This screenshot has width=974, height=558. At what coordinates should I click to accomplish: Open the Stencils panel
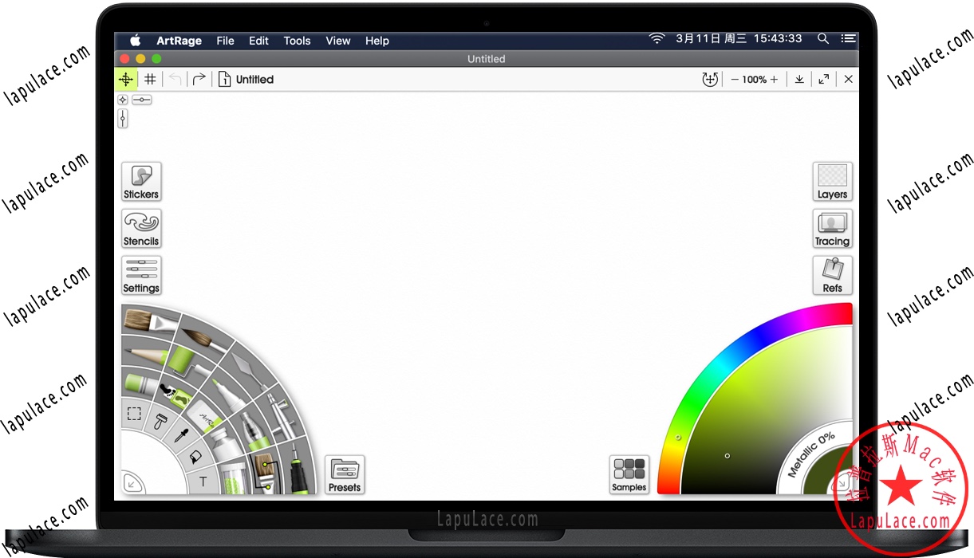(x=141, y=229)
